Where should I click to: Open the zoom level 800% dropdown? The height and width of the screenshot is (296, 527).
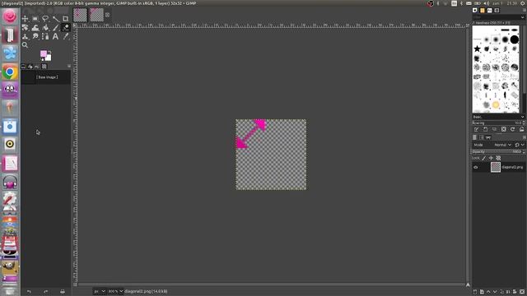point(115,291)
